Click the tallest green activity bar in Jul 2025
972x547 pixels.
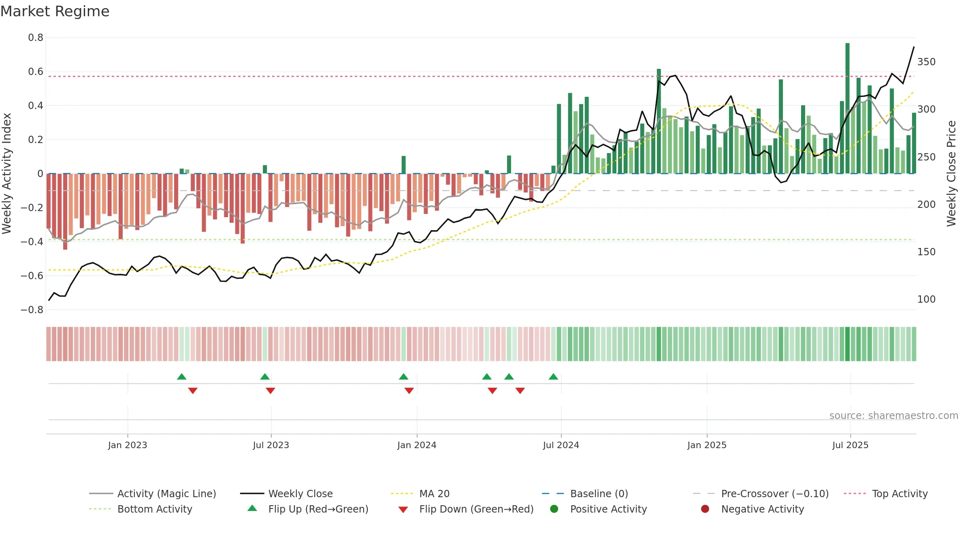click(x=847, y=108)
